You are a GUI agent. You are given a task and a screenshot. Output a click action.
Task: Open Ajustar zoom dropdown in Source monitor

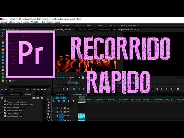(75, 77)
